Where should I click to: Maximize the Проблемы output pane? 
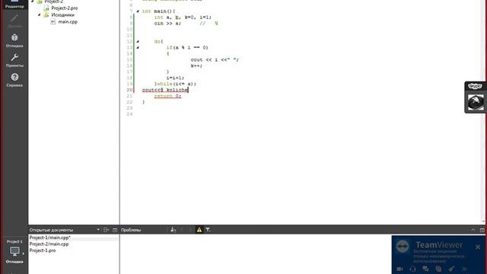(482, 230)
